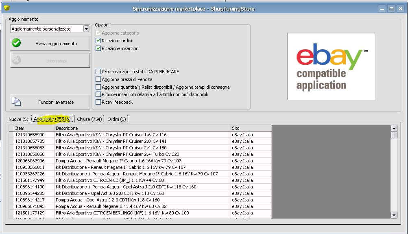Sort by the Descrizione column header

point(143,128)
